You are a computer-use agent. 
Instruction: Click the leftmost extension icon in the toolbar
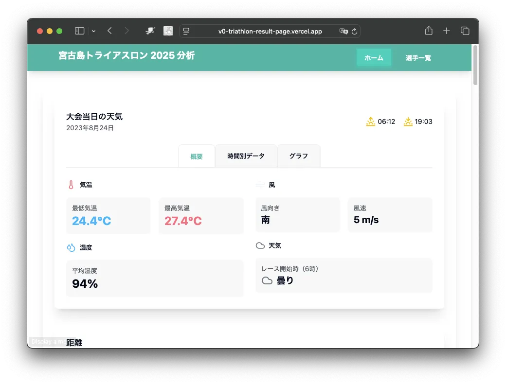[x=150, y=31]
